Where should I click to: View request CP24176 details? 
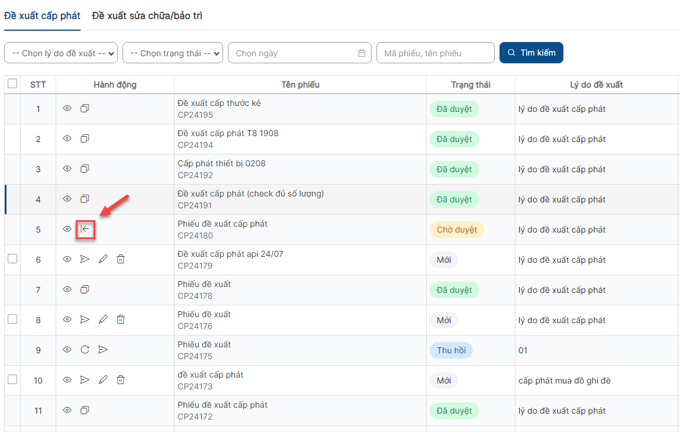click(67, 319)
